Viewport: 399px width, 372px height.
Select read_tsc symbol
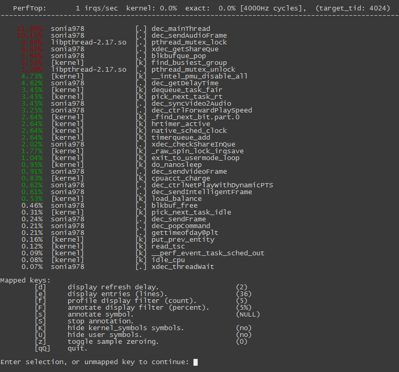click(168, 246)
